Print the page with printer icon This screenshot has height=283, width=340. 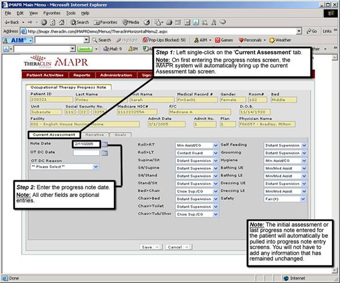tap(169, 22)
